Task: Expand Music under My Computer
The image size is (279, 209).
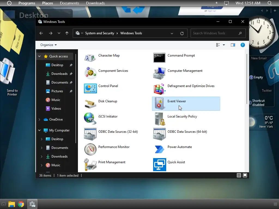Action: click(41, 165)
